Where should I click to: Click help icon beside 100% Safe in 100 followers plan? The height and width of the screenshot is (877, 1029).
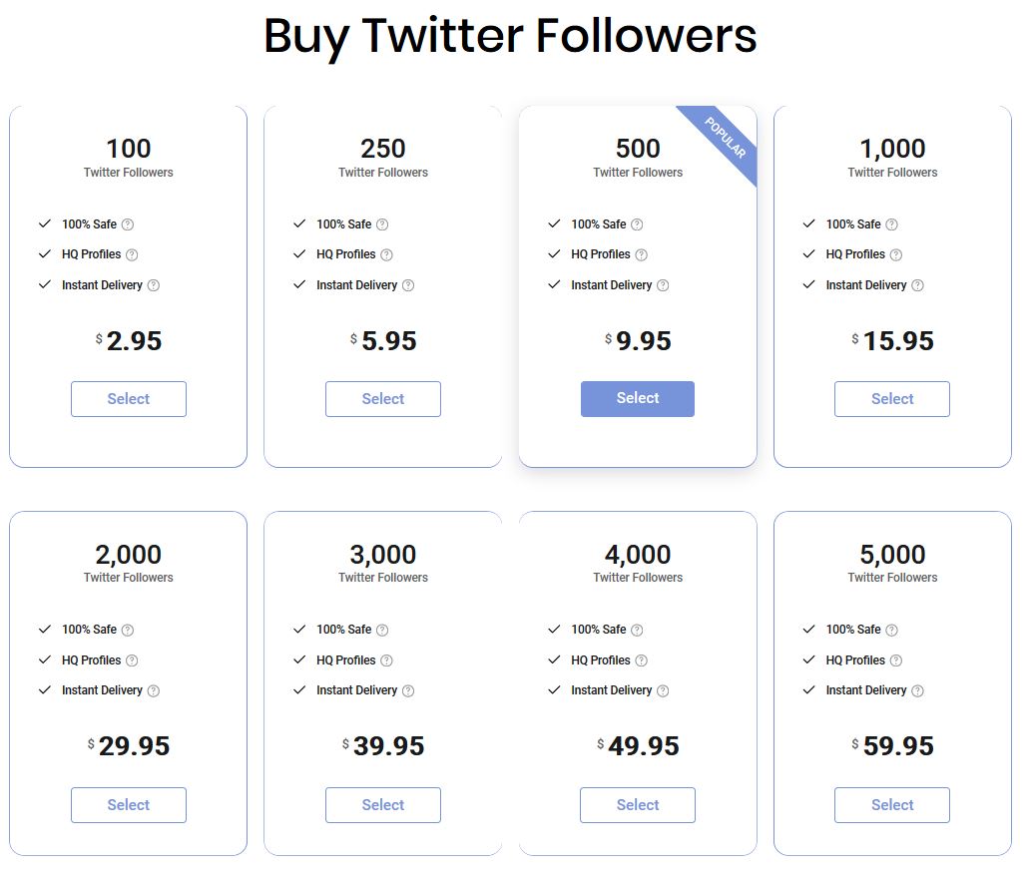(128, 224)
